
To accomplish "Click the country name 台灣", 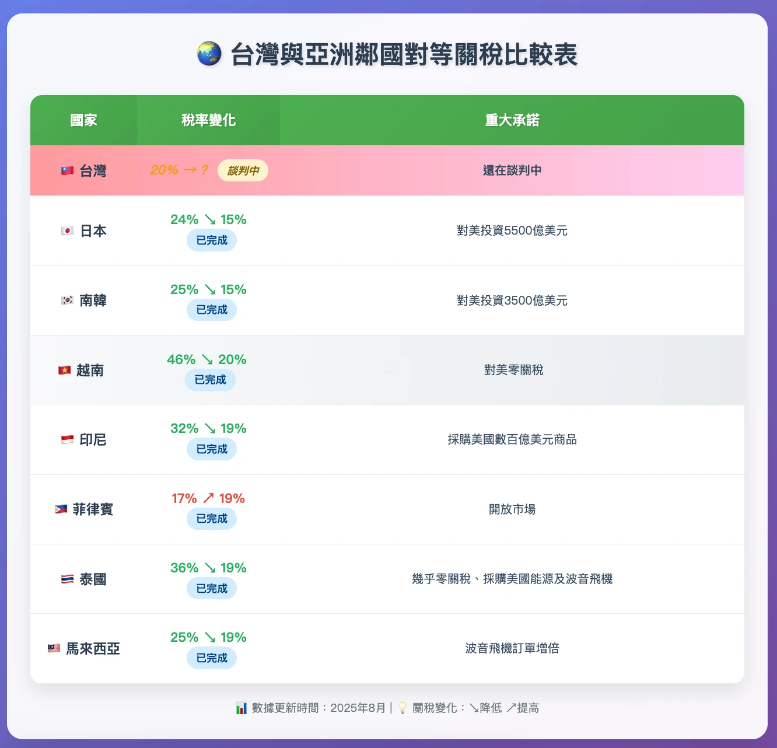I will tap(93, 171).
